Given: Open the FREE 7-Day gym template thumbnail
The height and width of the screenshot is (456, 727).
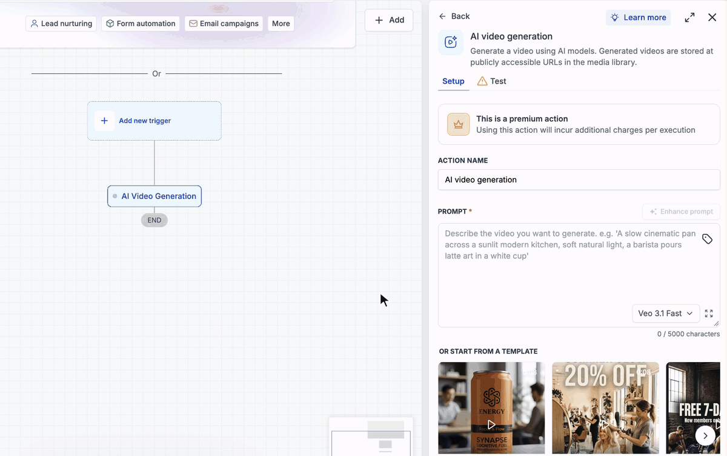Looking at the screenshot, I should click(693, 408).
